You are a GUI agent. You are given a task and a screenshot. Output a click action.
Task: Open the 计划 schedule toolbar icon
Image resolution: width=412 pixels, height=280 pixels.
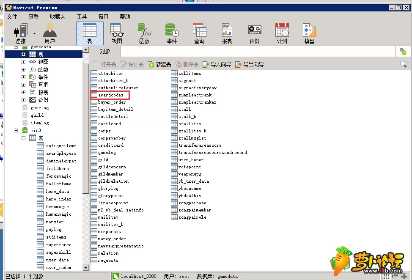pyautogui.click(x=282, y=33)
